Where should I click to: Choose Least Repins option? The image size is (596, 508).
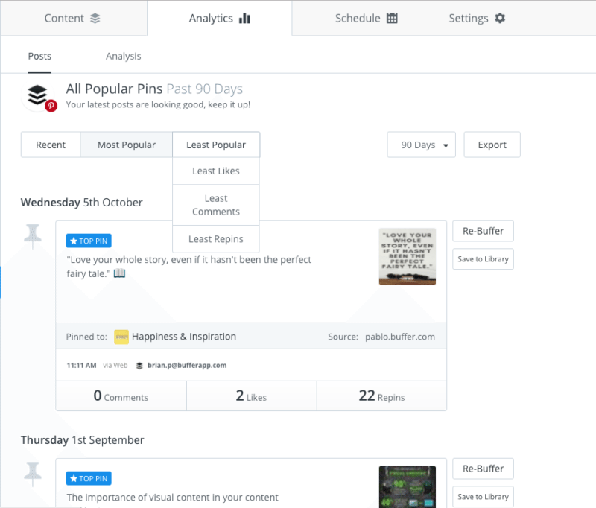(216, 239)
